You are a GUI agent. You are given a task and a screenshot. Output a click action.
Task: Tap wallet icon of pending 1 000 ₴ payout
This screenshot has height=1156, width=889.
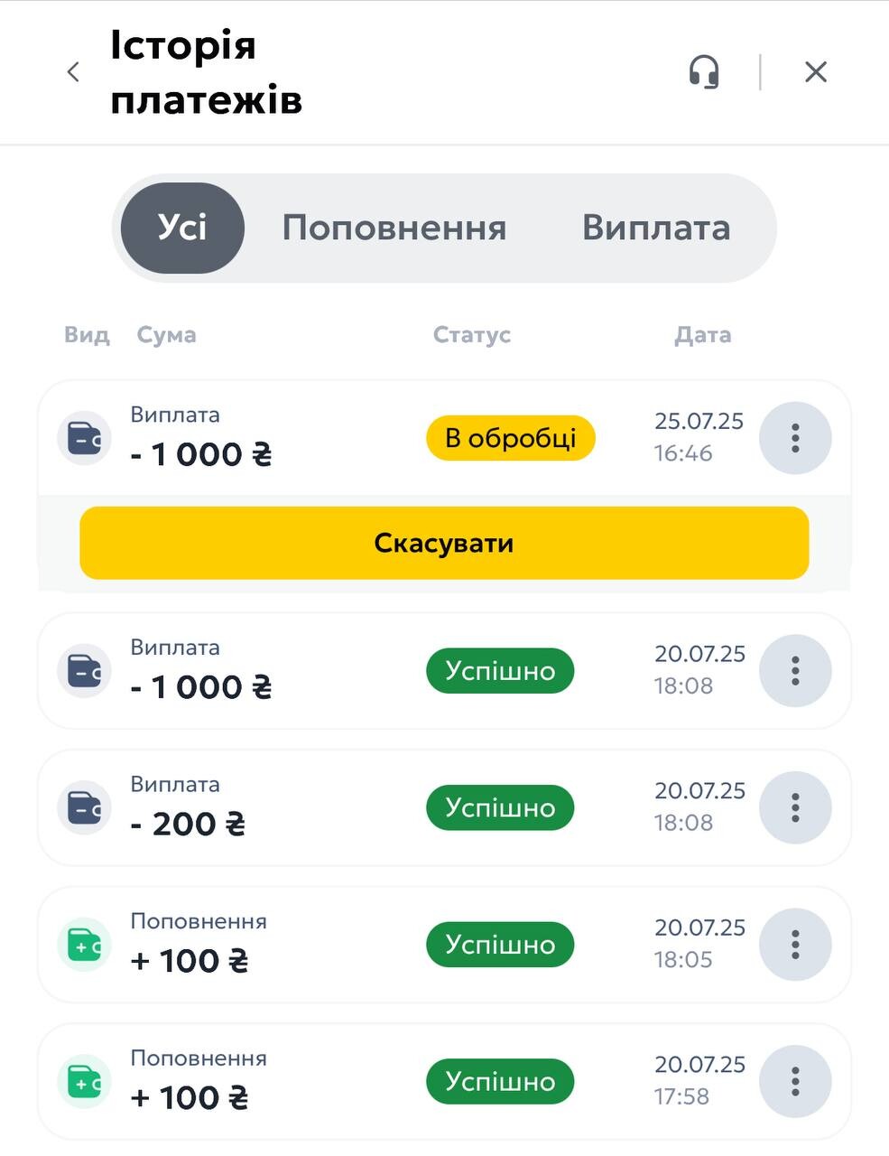84,439
